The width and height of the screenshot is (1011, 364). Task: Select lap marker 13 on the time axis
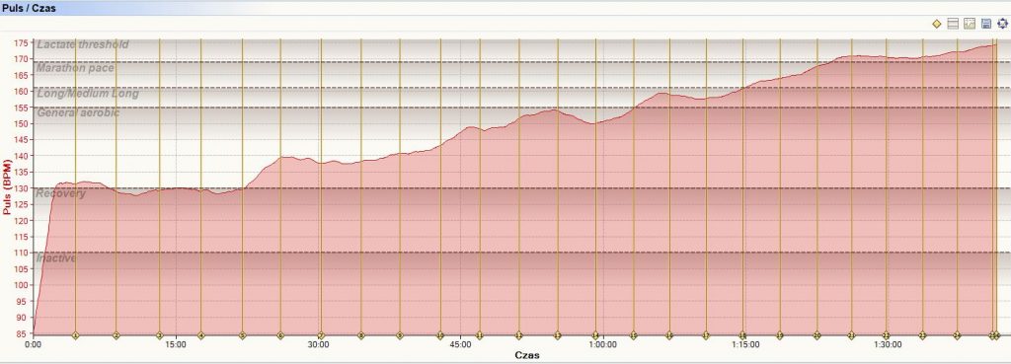click(x=558, y=335)
